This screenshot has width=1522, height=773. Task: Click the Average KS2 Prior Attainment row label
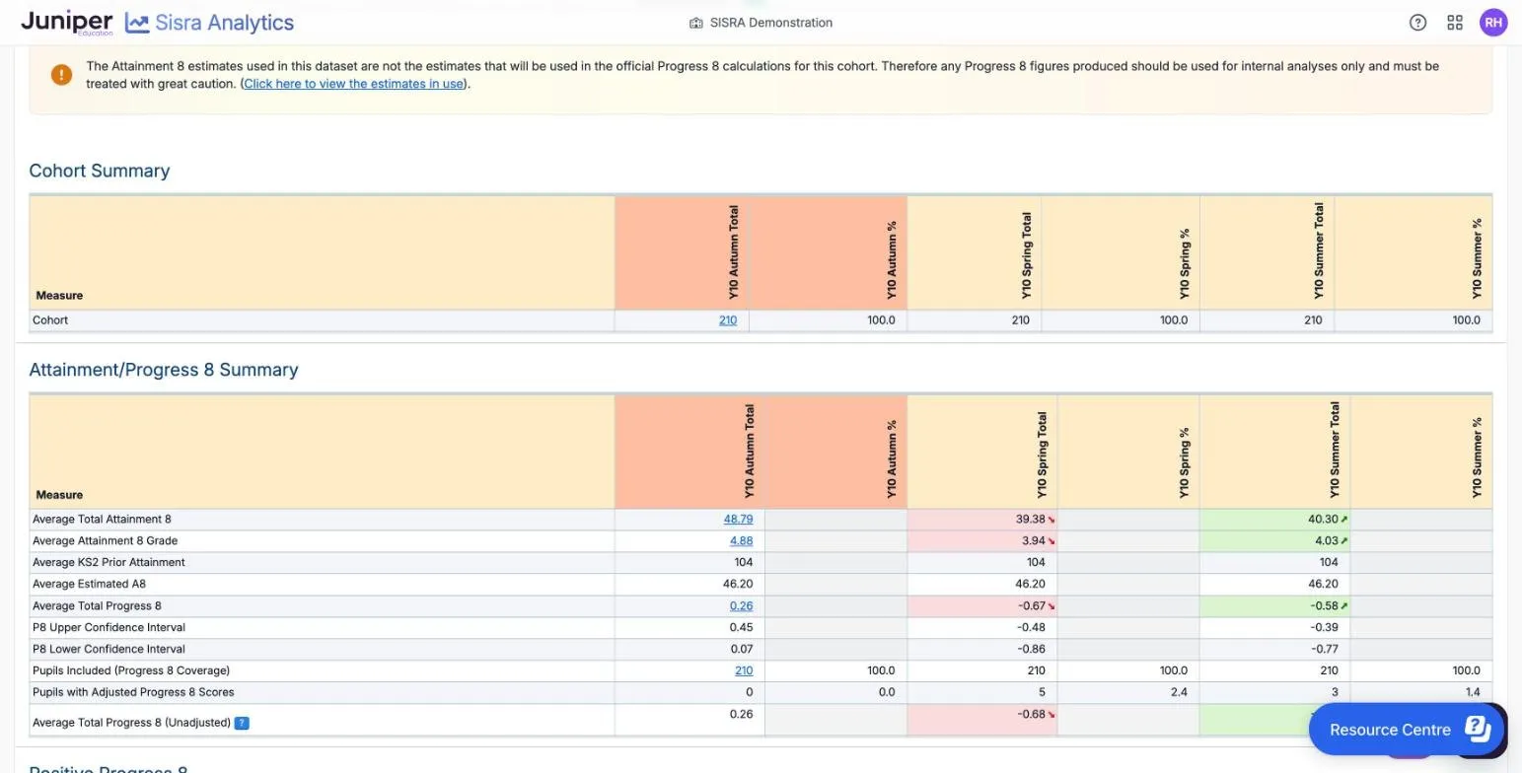click(109, 563)
